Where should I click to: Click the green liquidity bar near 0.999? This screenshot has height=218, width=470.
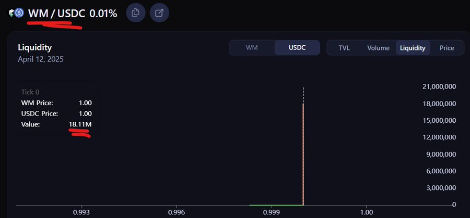[276, 205]
